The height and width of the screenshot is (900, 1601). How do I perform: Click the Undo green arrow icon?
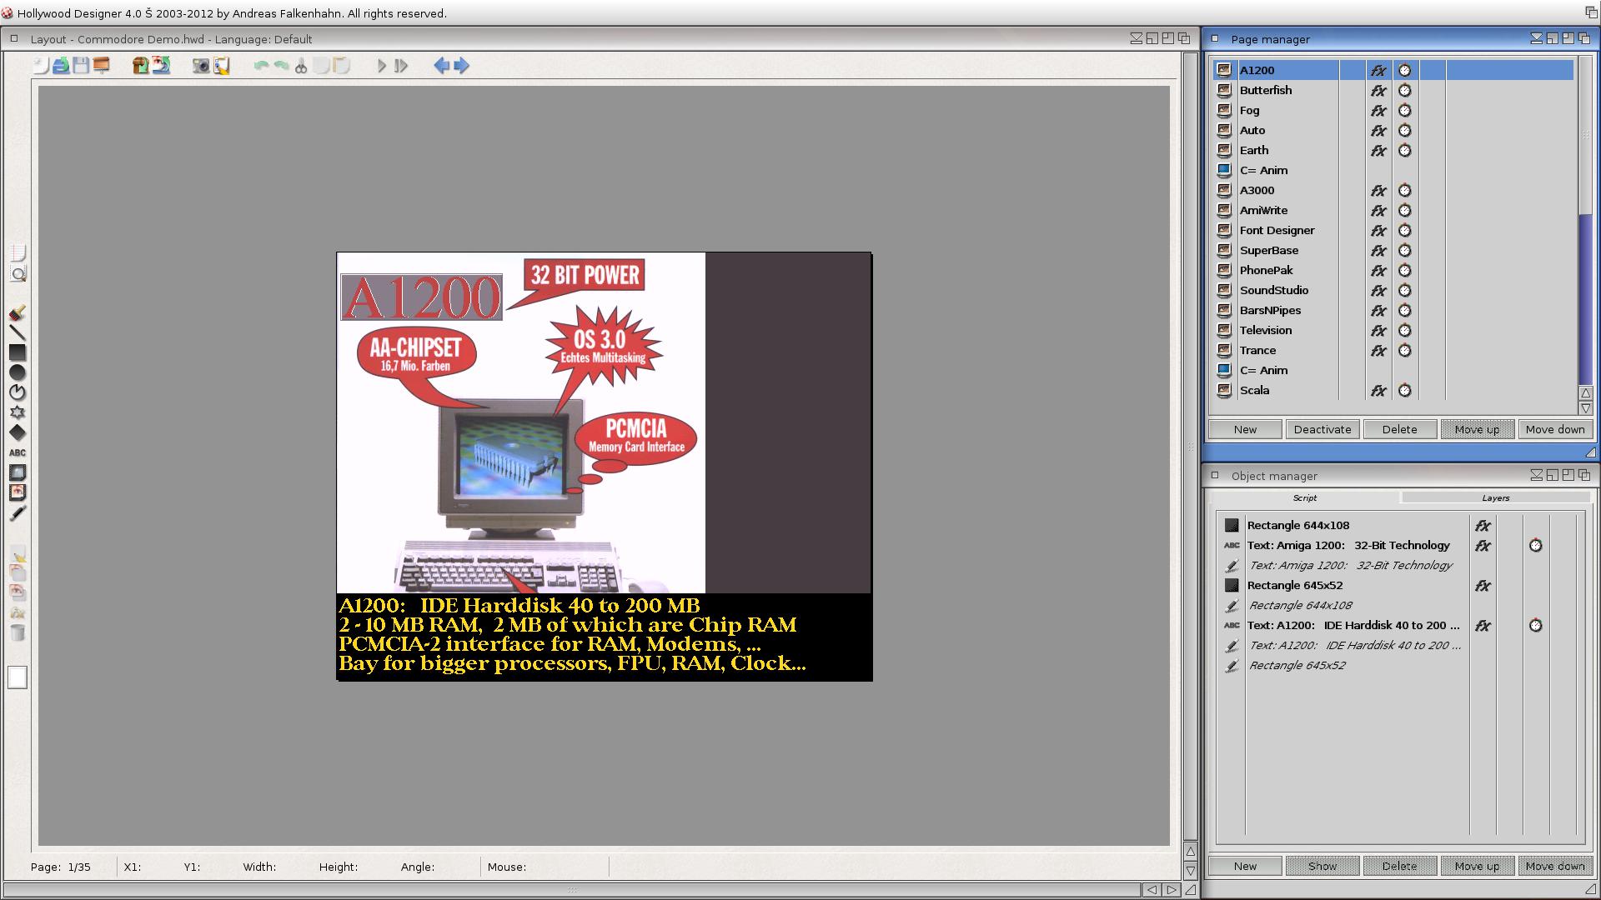click(261, 66)
